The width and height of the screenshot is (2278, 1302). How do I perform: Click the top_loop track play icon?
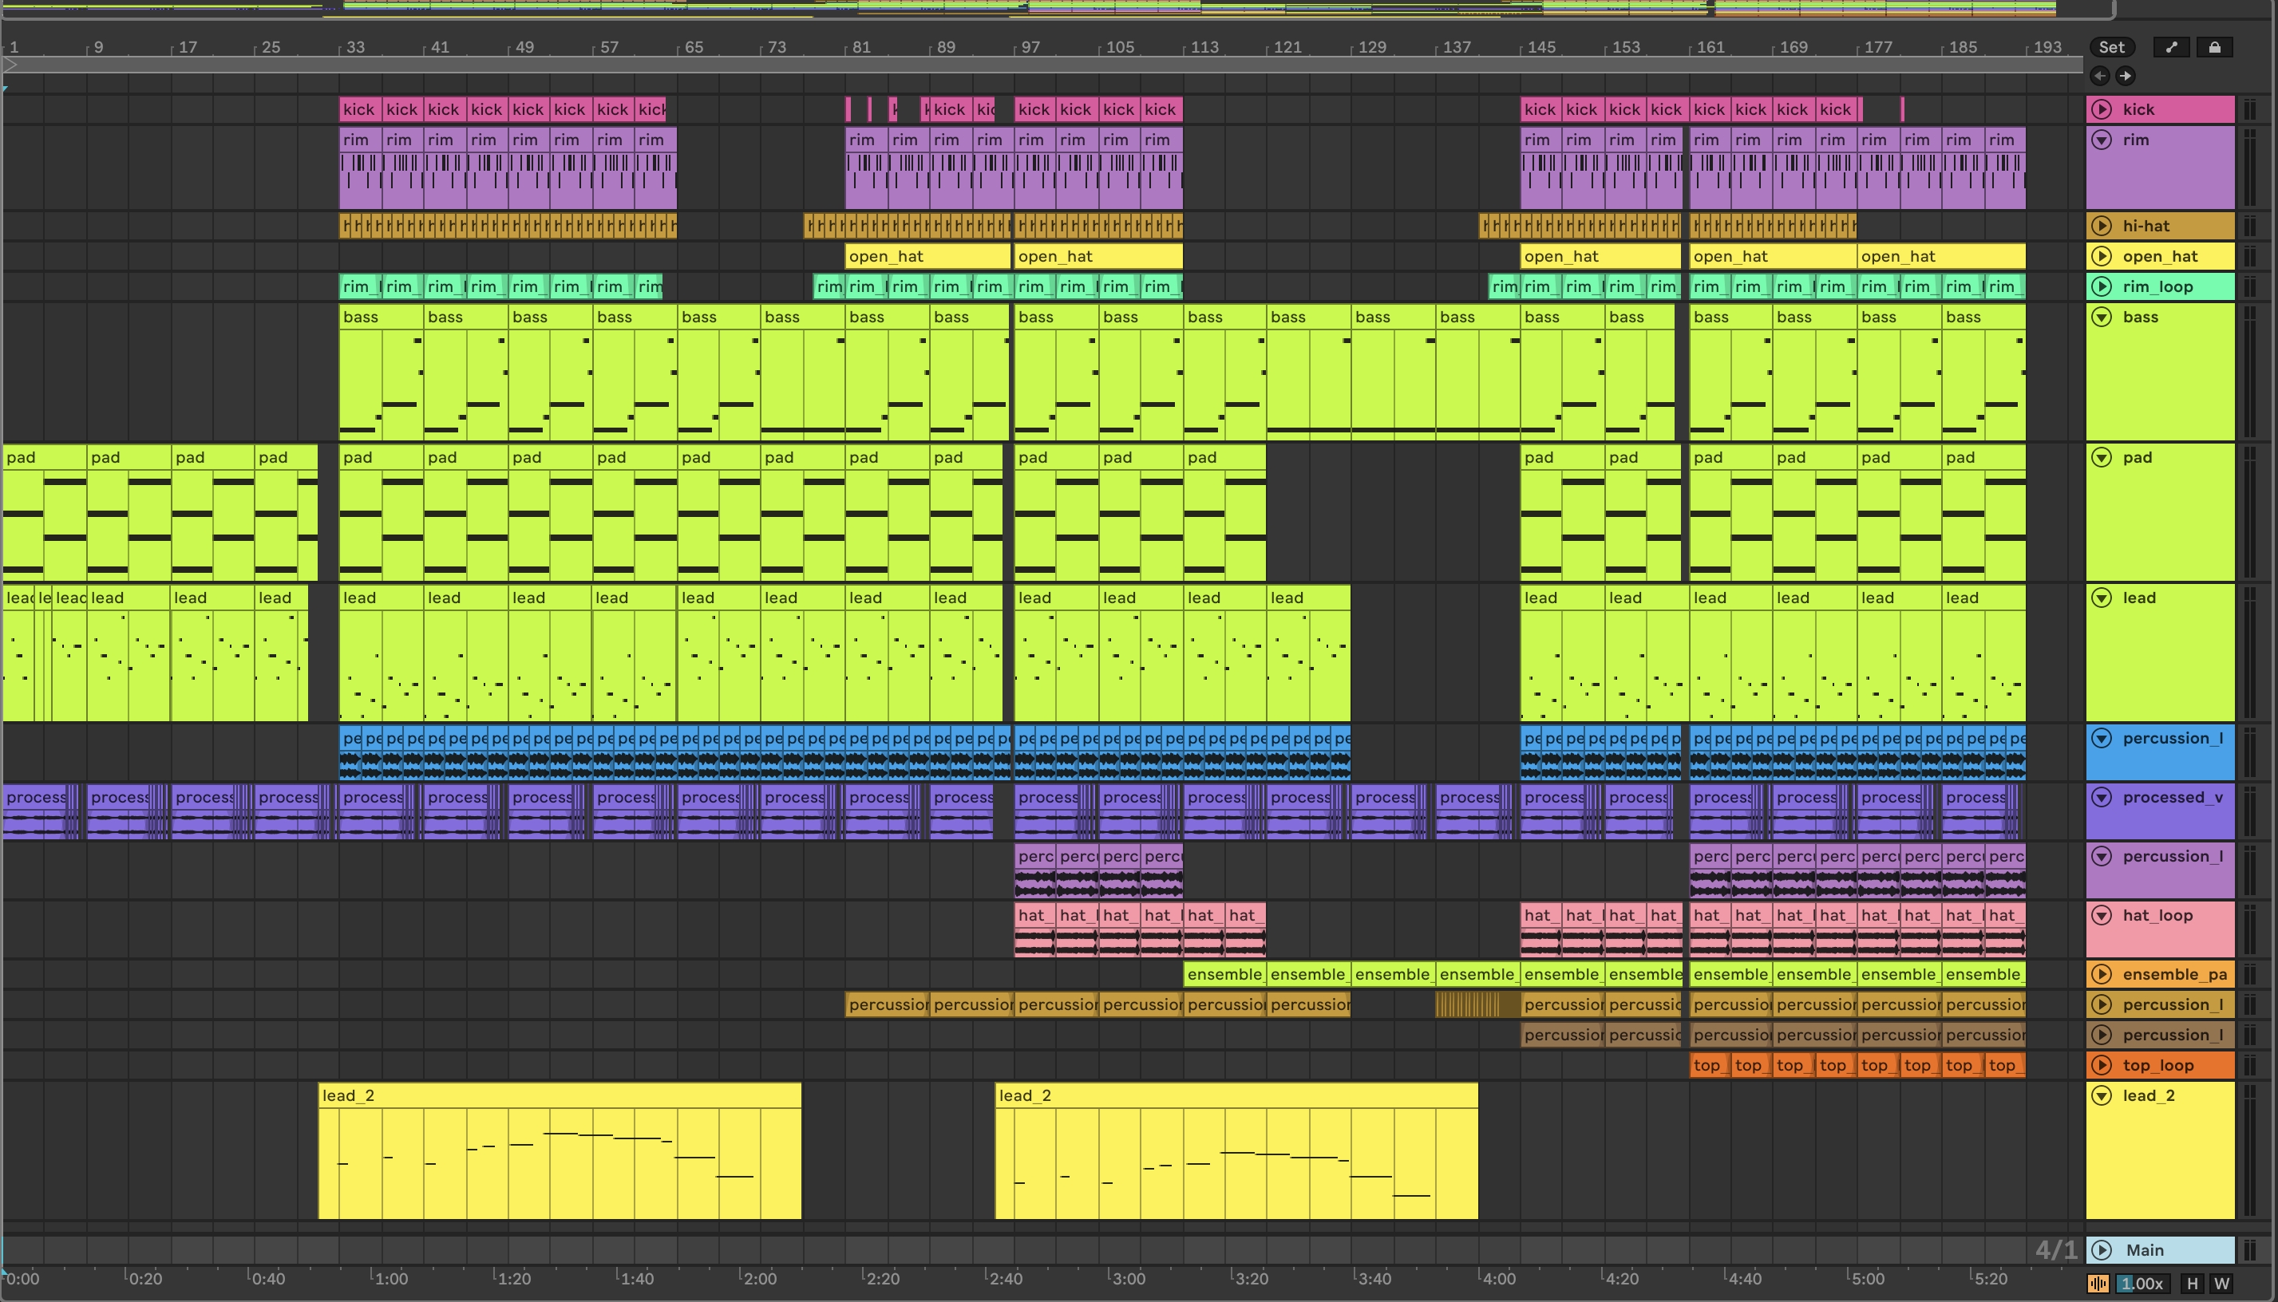[2102, 1065]
